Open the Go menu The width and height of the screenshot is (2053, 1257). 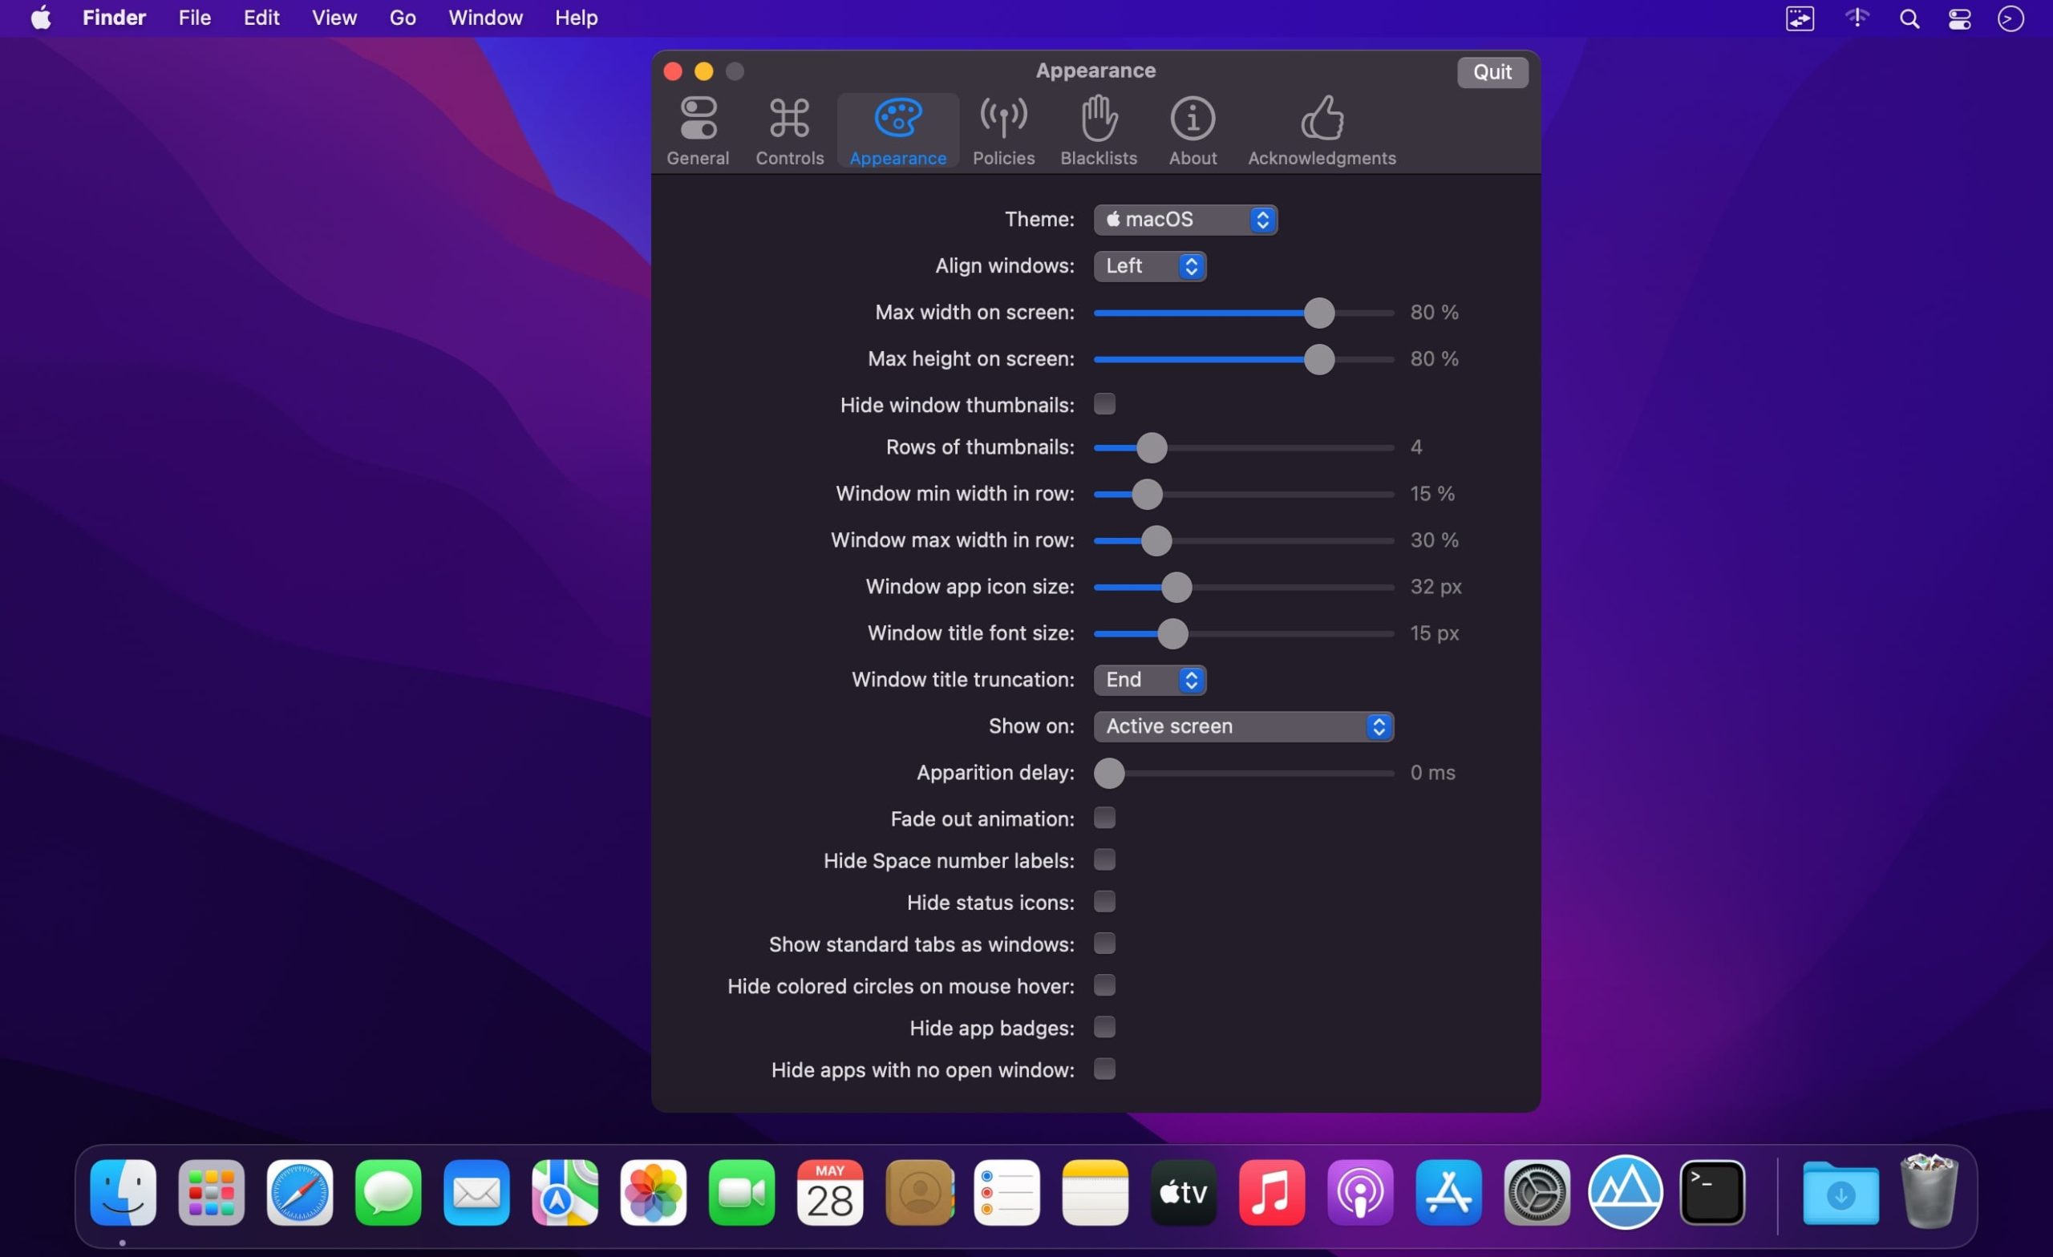pyautogui.click(x=403, y=18)
